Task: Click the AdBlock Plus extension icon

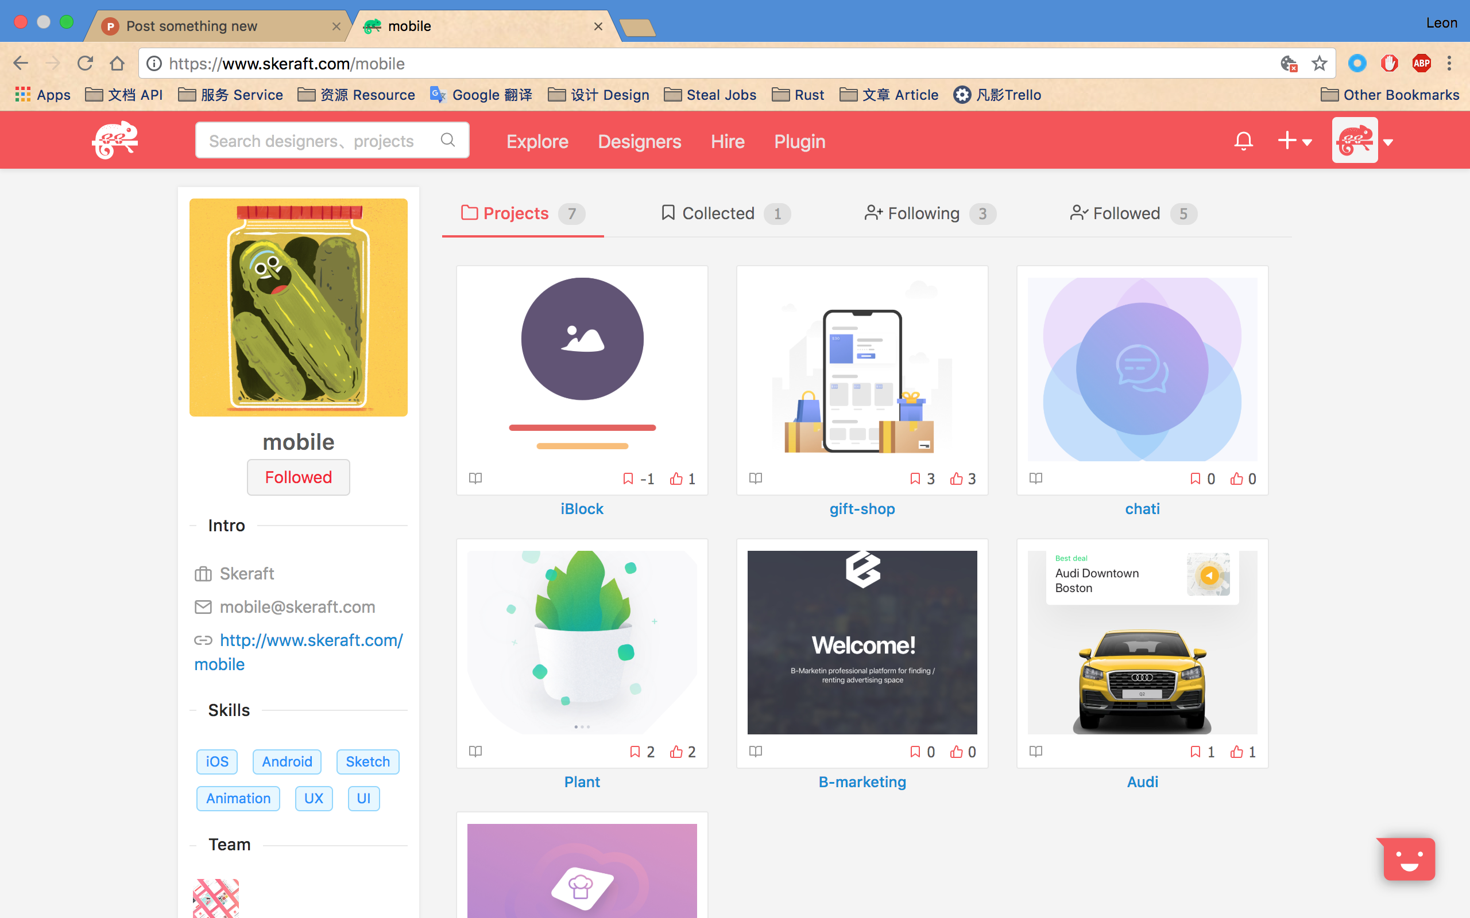Action: coord(1421,63)
